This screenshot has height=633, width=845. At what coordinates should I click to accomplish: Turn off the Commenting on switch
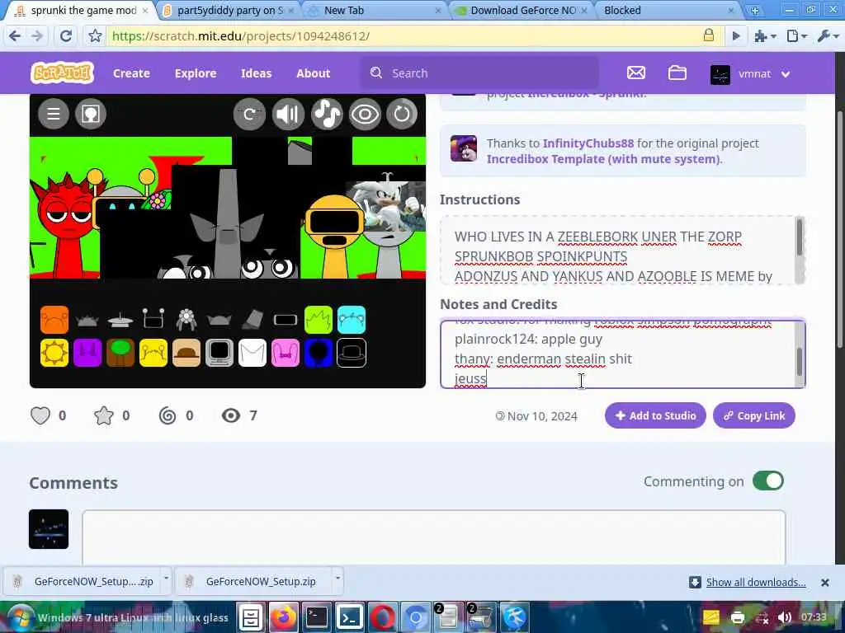coord(768,481)
